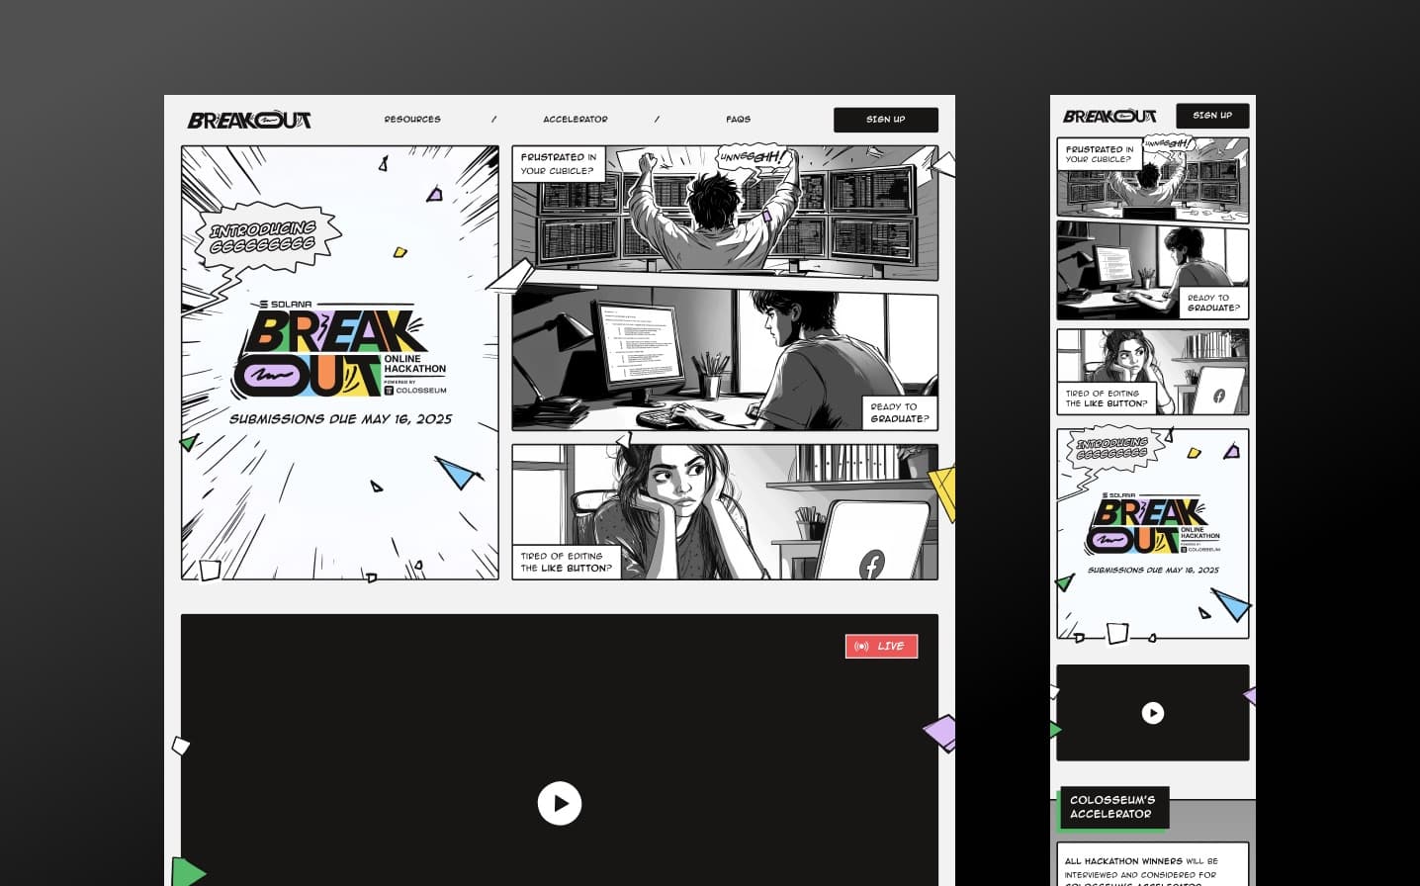
Task: Click mobile 'Tired of editing the like button?' caption
Action: 1107,399
